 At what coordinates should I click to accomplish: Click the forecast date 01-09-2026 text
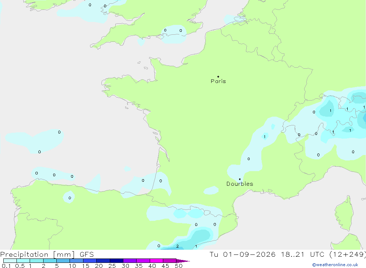249,254
